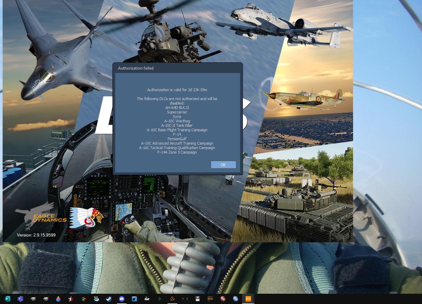Click the "AH-64D BLK.II" entry
Viewport: 422px width, 304px height.
(x=177, y=108)
